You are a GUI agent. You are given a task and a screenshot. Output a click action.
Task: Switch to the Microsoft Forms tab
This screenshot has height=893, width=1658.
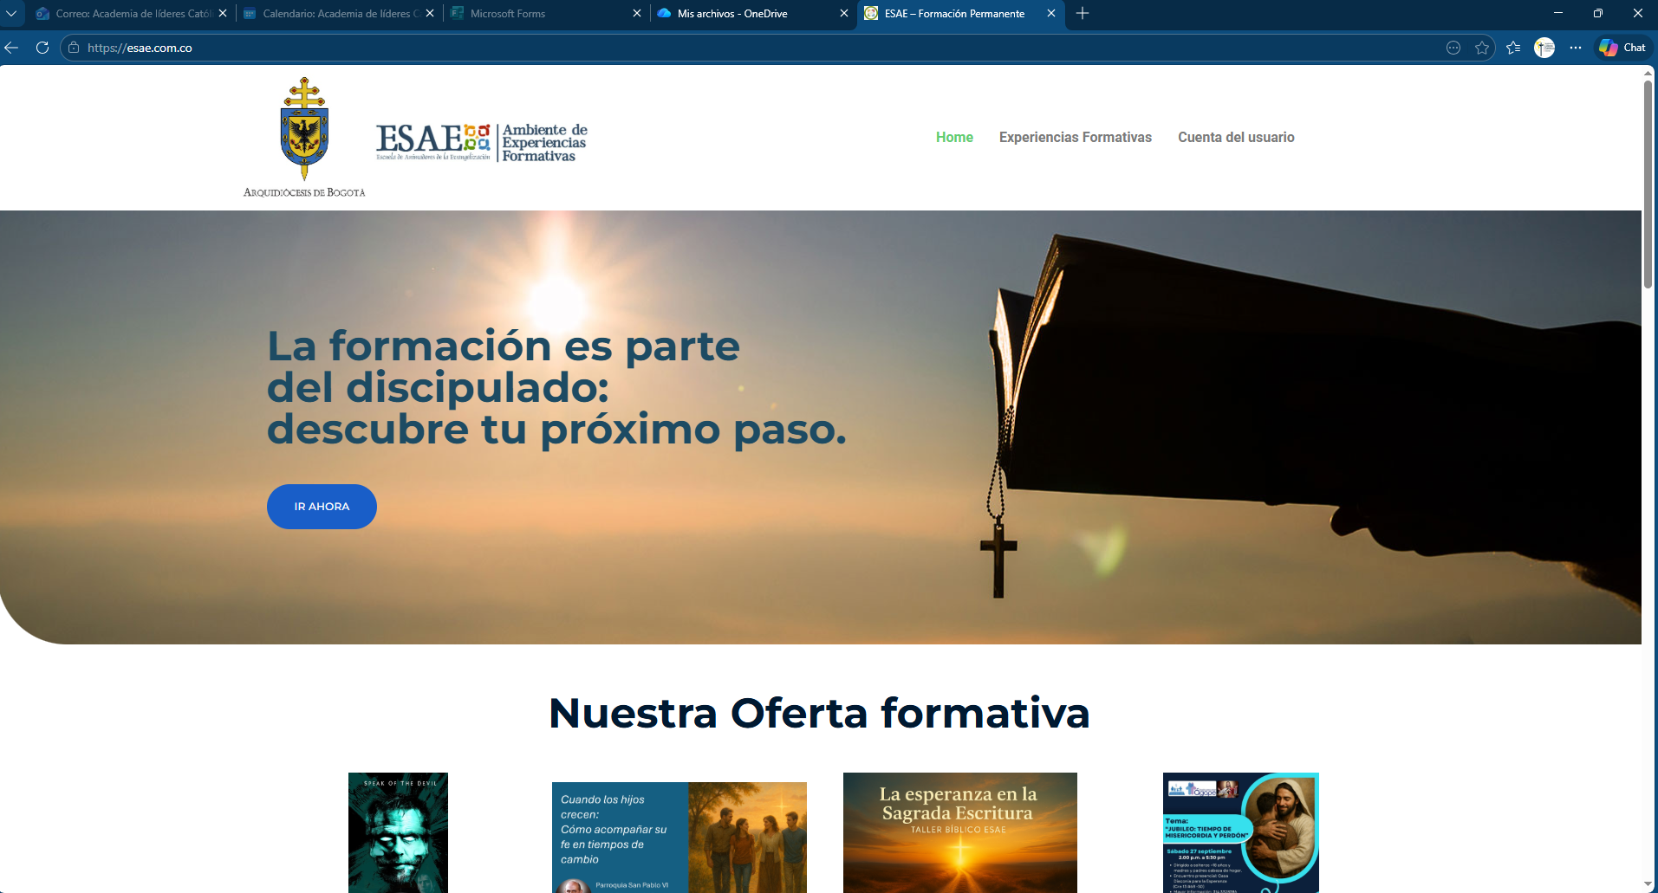[537, 13]
